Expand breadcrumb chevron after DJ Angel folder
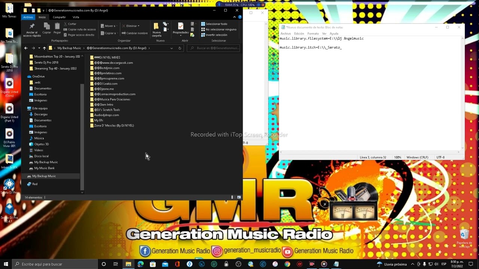Image resolution: width=479 pixels, height=269 pixels. click(x=149, y=48)
